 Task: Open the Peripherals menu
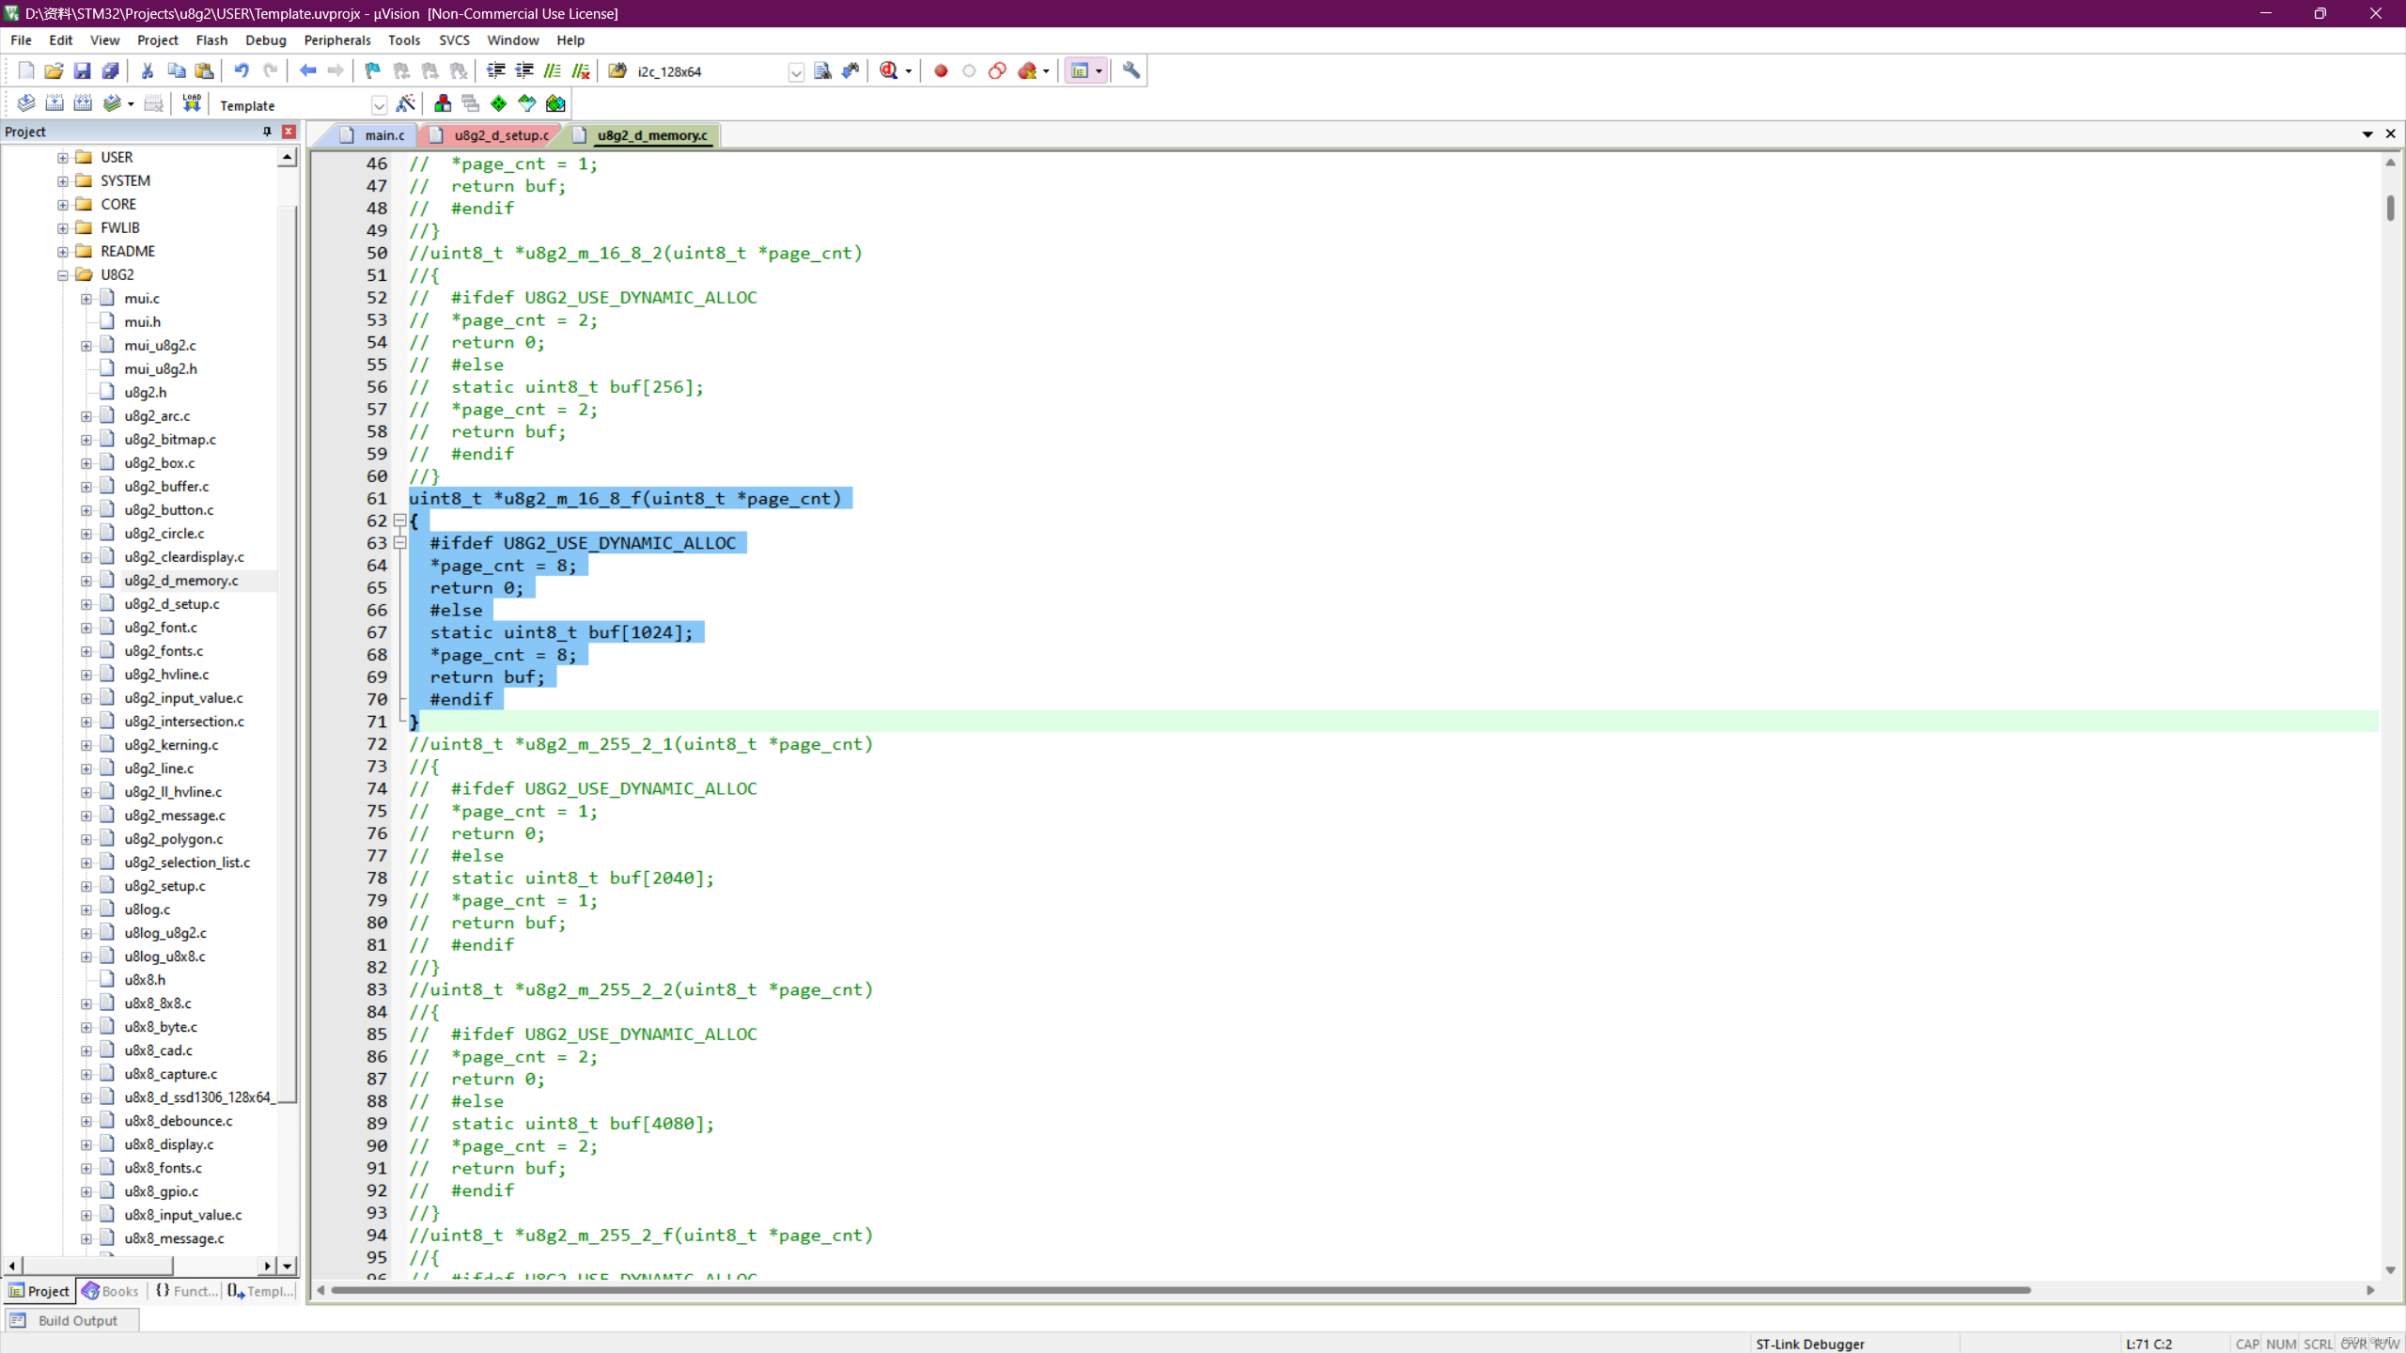pos(336,40)
